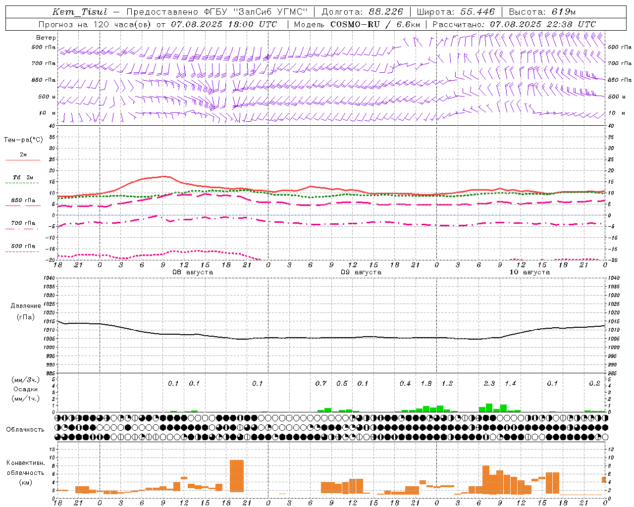Click the '10 августа' date label
The image size is (634, 507).
(529, 272)
